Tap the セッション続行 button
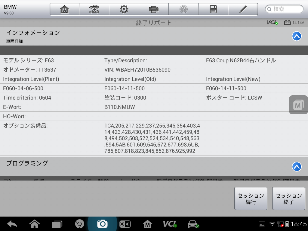Screen dimensions: 308x231 [251, 199]
